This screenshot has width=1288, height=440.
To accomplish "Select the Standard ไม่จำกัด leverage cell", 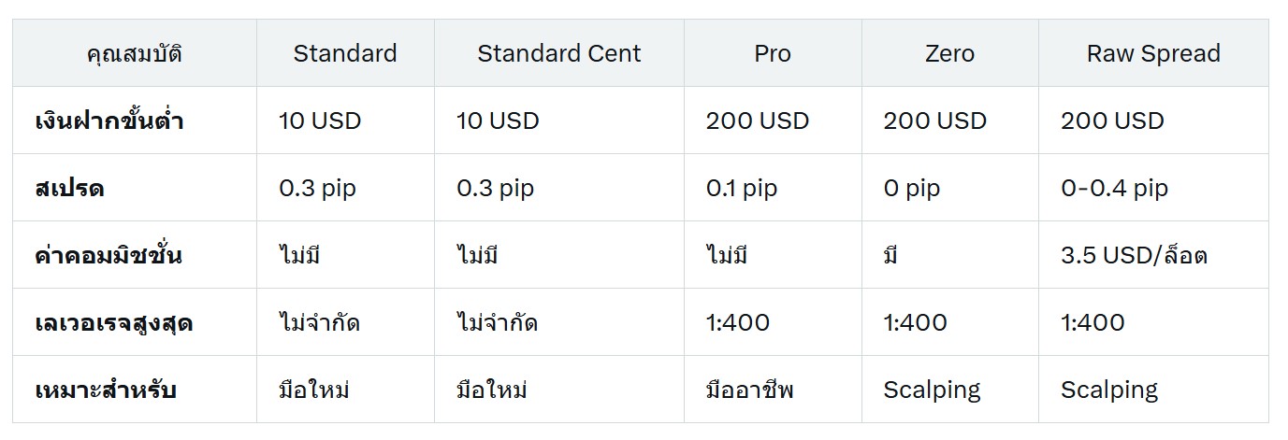I will click(x=319, y=323).
